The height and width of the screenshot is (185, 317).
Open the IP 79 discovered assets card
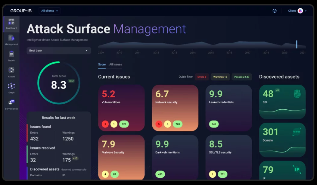point(282,170)
